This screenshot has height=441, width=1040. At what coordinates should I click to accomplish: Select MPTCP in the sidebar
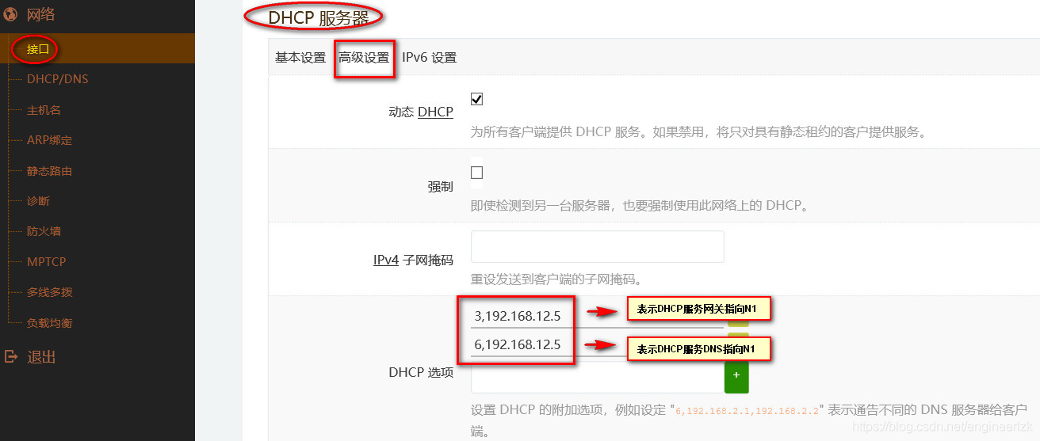click(x=47, y=261)
